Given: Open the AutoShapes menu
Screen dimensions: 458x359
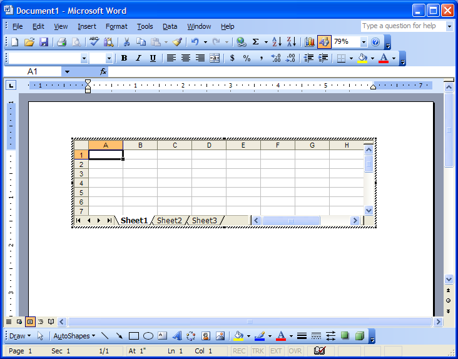Looking at the screenshot, I should coord(74,336).
